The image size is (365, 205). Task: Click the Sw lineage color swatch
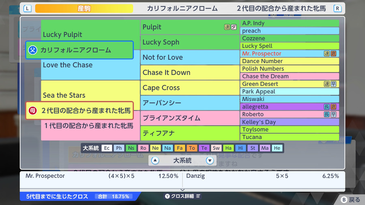click(216, 148)
